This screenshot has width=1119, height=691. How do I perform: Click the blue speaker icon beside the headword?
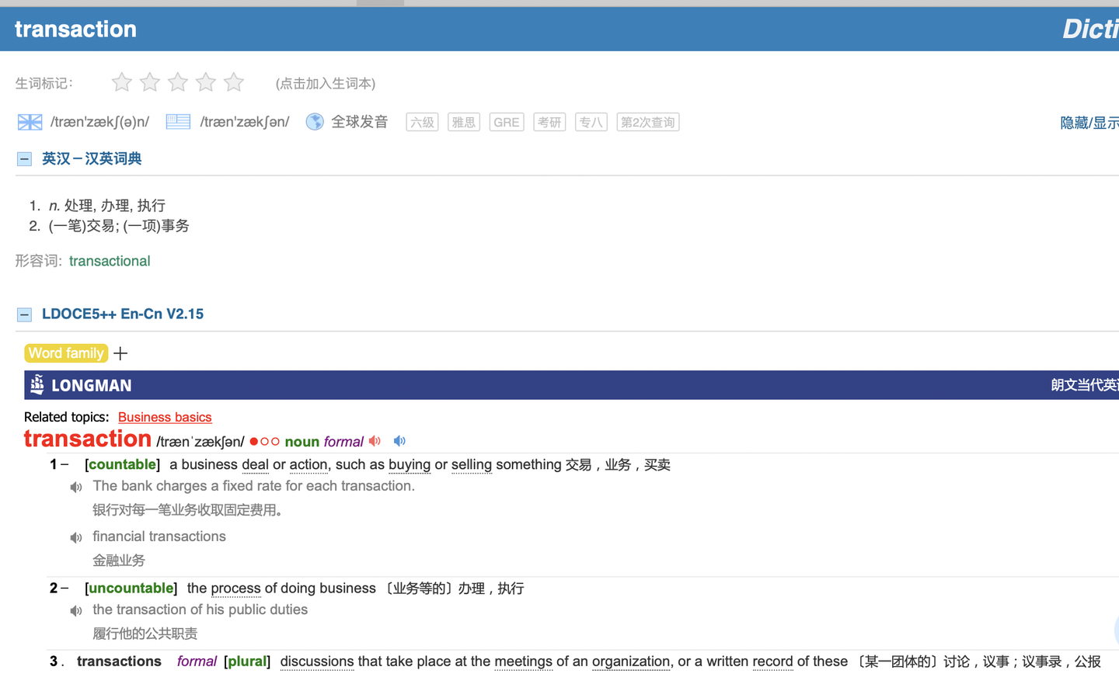[x=399, y=440]
